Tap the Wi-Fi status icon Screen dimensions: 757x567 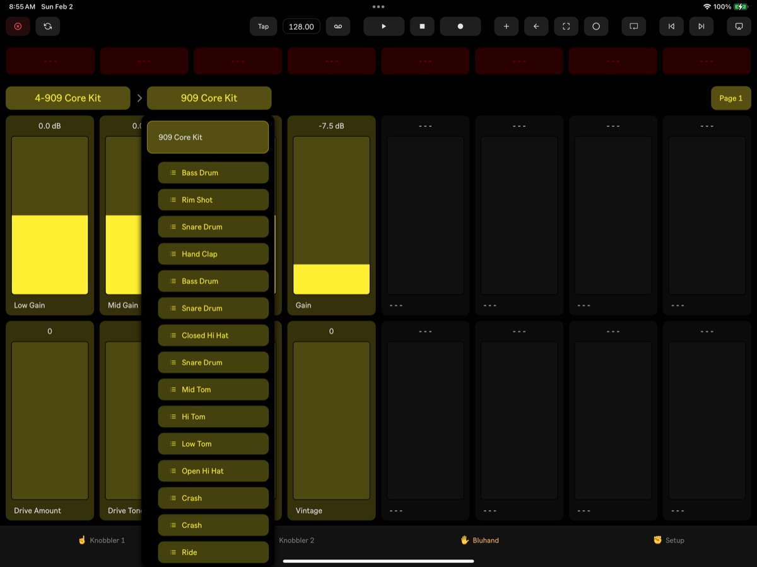tap(707, 6)
